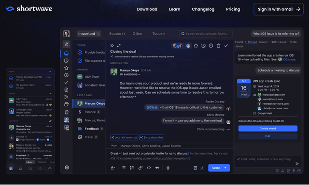The height and width of the screenshot is (185, 309).
Task: Star the Closing the deal thread
Action: [x=196, y=46]
